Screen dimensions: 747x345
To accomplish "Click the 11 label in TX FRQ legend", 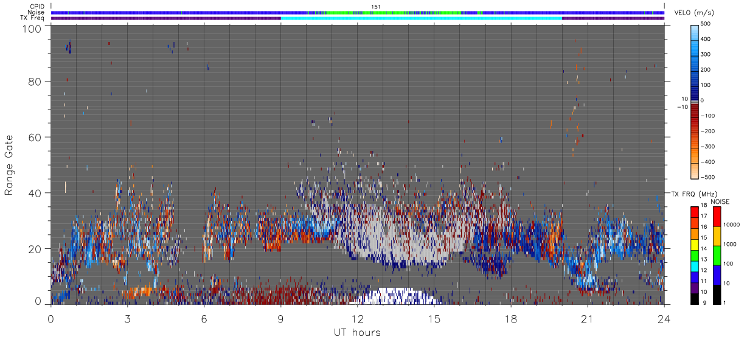I will tap(704, 281).
